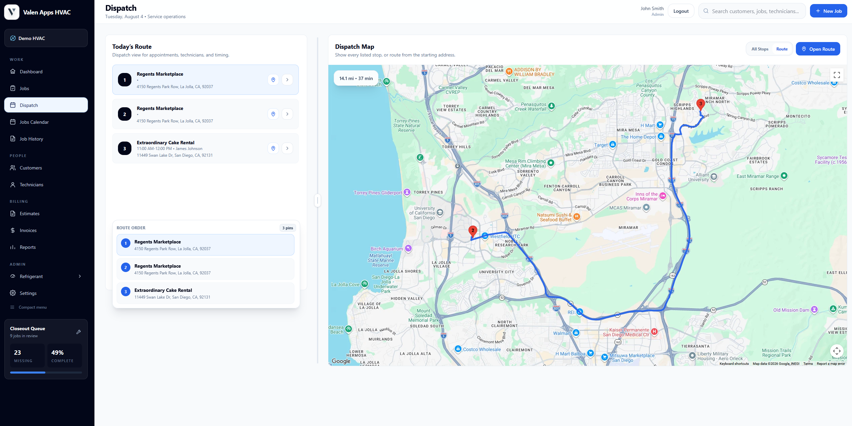Screen dimensions: 852x426
Task: Click the Estimates document icon
Action: pyautogui.click(x=13, y=214)
